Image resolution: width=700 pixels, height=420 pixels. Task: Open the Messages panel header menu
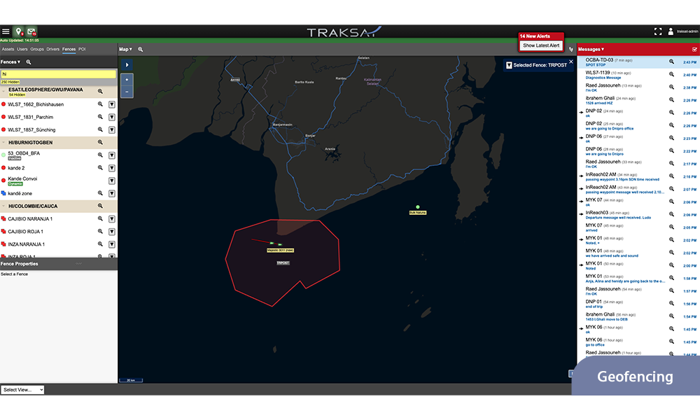coord(590,50)
